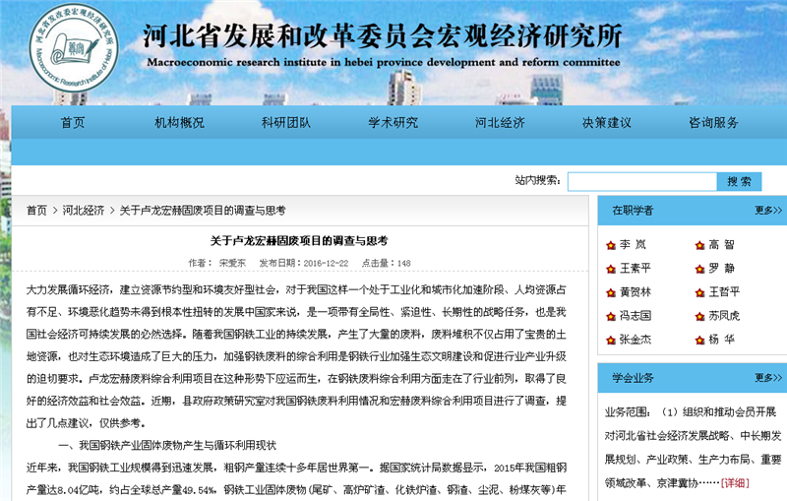Click the star icon beside 杨 华
Image resolution: width=787 pixels, height=501 pixels.
click(x=700, y=340)
